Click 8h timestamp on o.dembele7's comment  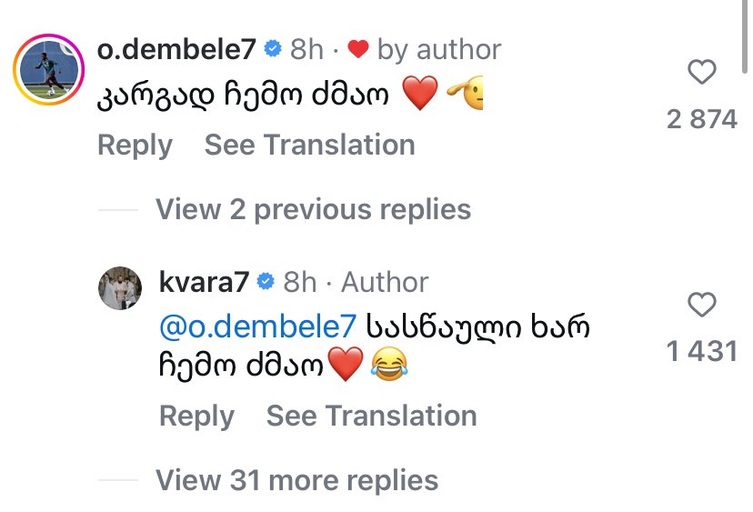point(306,49)
